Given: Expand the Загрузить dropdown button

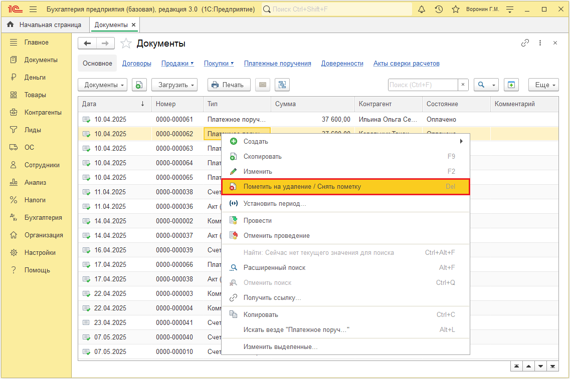Looking at the screenshot, I should point(174,85).
